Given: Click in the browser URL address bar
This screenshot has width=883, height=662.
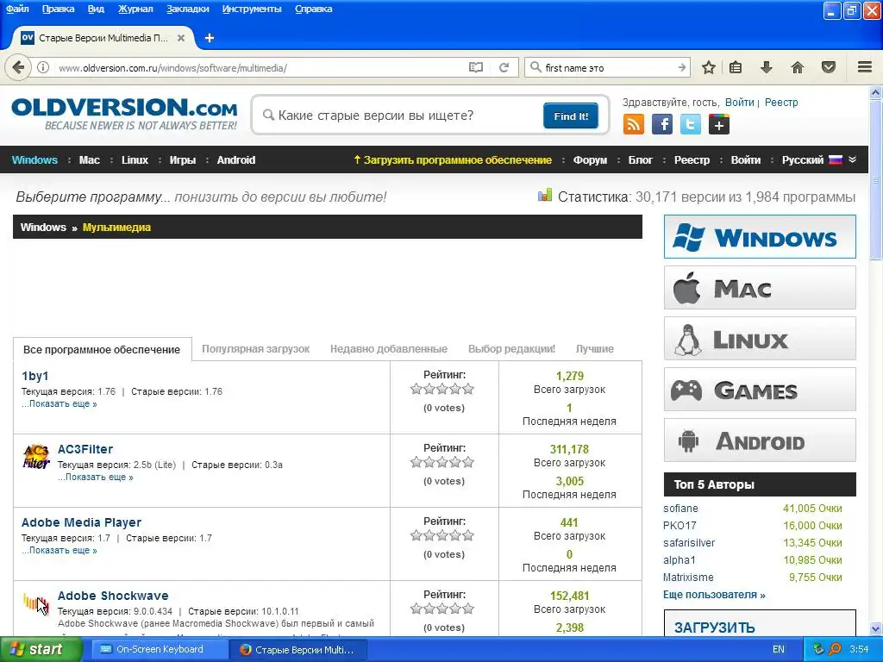Looking at the screenshot, I should point(259,67).
